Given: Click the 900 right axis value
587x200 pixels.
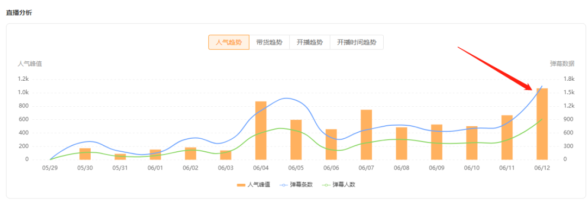Looking at the screenshot, I should pos(569,119).
